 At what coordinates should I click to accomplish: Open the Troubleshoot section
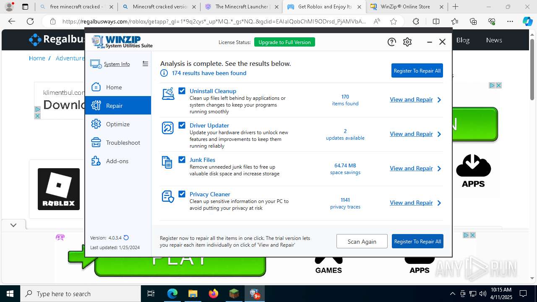tap(118, 143)
